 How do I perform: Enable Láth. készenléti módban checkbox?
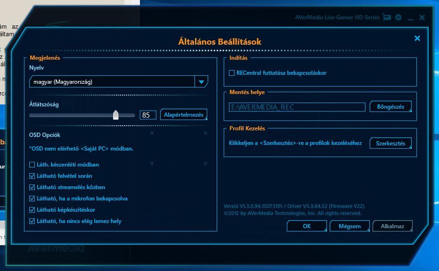pos(32,165)
